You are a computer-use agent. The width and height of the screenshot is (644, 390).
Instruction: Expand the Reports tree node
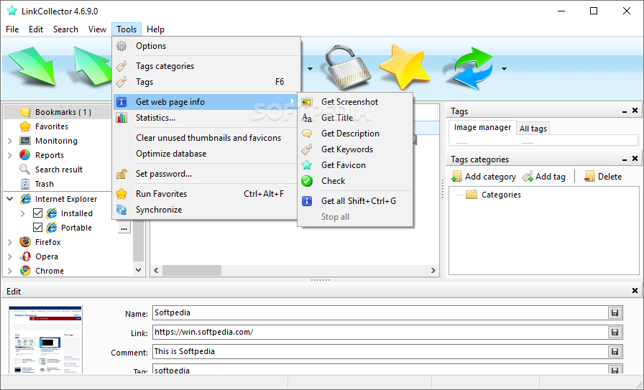point(10,155)
